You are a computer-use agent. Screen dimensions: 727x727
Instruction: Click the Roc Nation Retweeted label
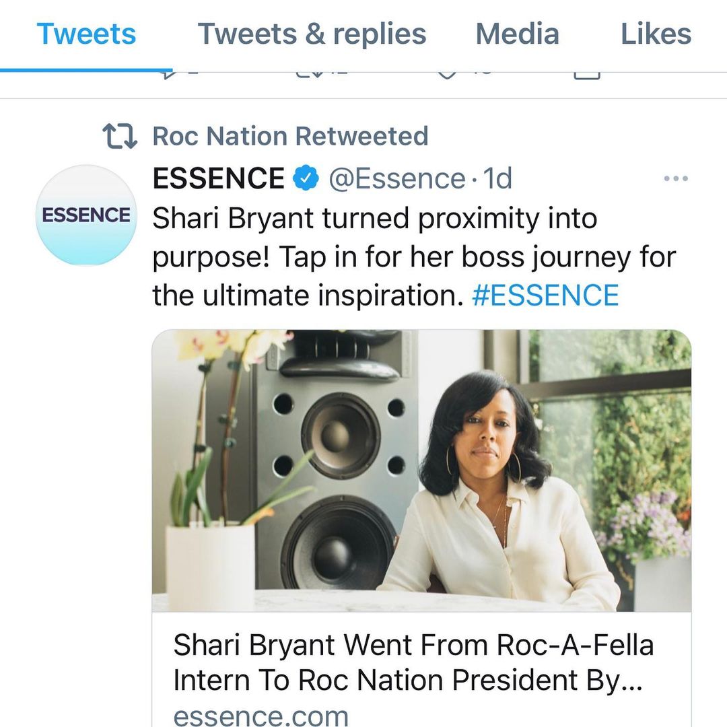tap(290, 136)
